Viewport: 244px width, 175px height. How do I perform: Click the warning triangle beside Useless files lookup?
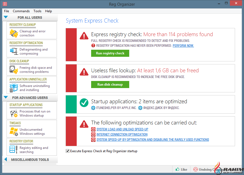pyautogui.click(x=84, y=72)
